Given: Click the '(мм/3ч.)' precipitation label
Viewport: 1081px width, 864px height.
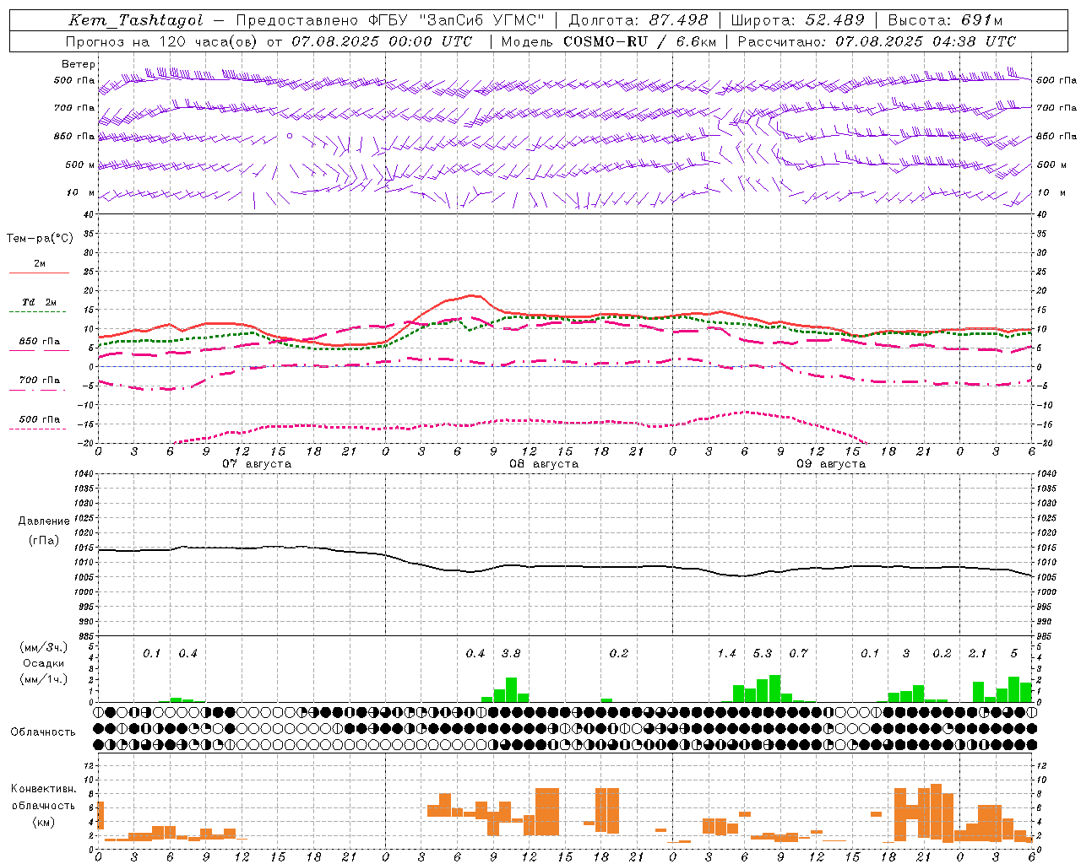Looking at the screenshot, I should tap(44, 647).
